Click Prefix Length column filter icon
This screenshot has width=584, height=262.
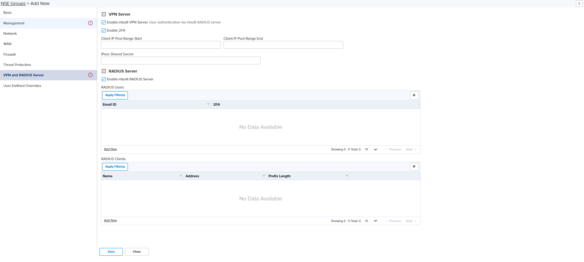[x=346, y=176]
